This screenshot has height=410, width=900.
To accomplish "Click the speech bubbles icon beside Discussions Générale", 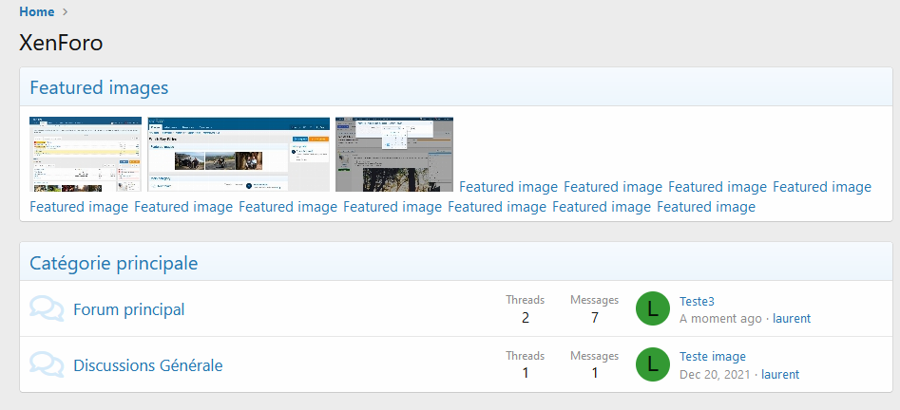I will point(47,365).
